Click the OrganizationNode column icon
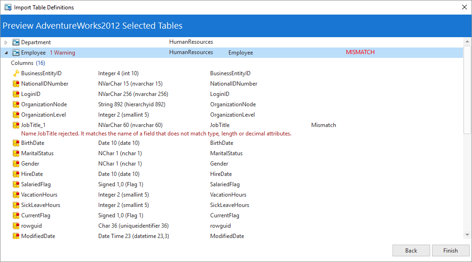 pos(16,104)
